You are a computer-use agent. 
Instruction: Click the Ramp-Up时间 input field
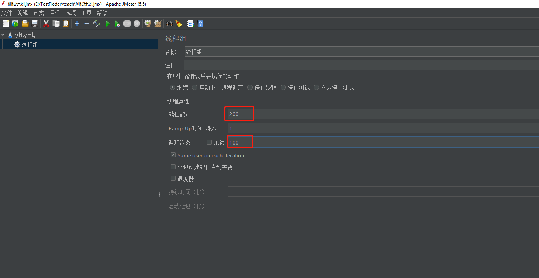point(380,128)
